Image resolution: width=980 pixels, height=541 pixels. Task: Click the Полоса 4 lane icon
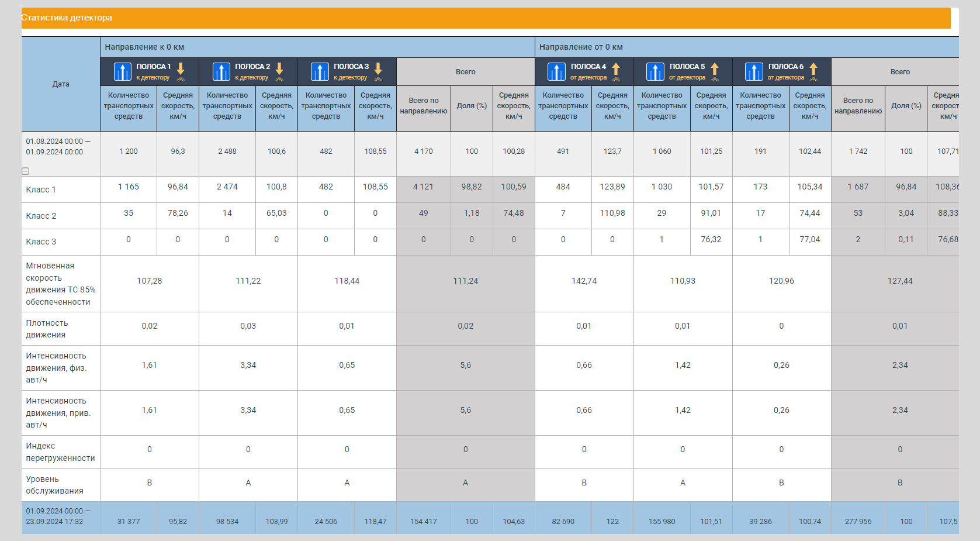(x=556, y=71)
